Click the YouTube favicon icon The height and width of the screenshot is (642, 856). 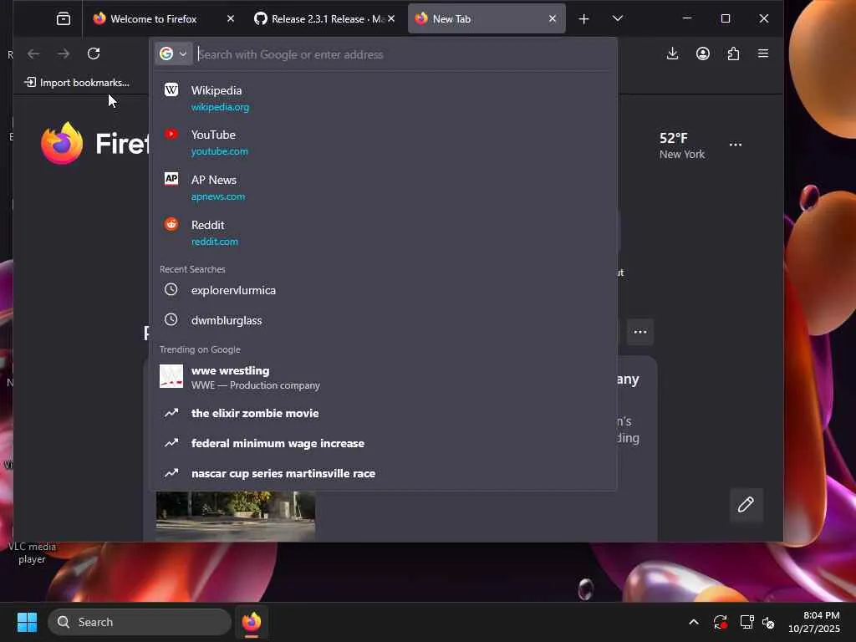point(171,134)
